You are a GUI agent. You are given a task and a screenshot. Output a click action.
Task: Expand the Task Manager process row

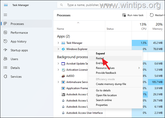58,43
